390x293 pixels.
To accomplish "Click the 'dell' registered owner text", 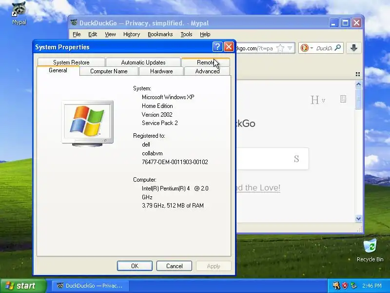I will click(146, 145).
